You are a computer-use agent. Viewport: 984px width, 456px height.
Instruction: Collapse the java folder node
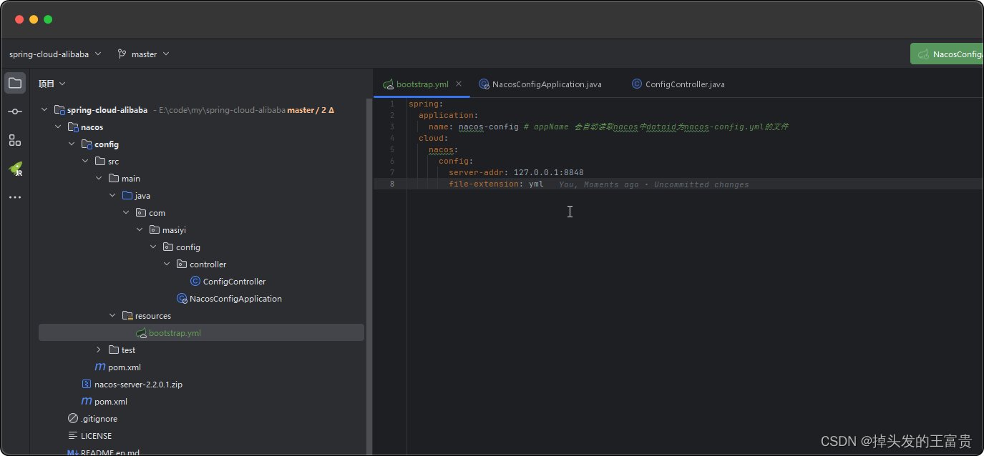[112, 195]
